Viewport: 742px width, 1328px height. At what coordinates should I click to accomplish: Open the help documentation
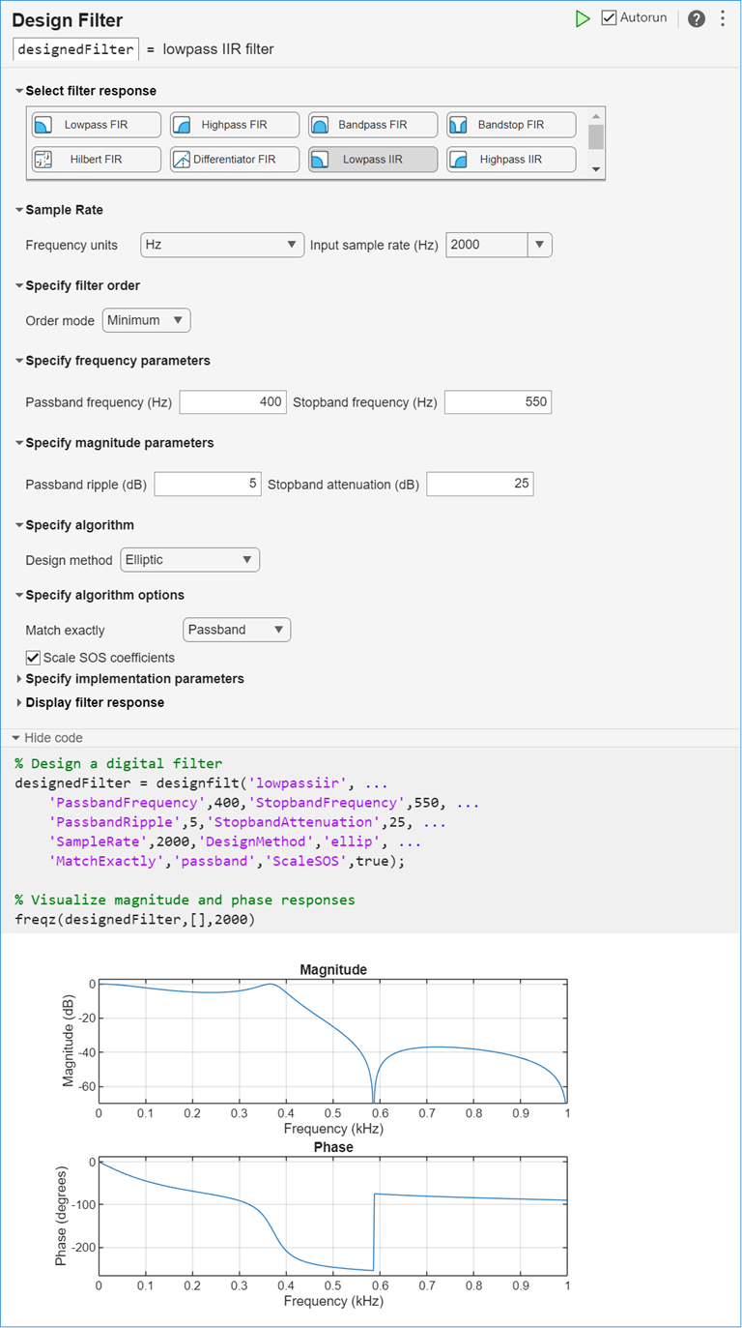[x=696, y=17]
